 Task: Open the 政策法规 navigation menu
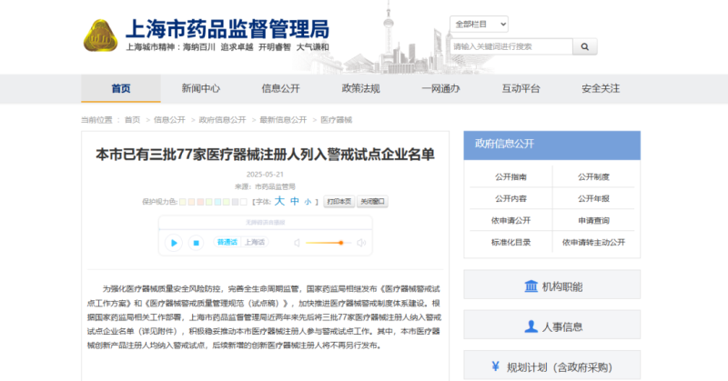pyautogui.click(x=360, y=88)
